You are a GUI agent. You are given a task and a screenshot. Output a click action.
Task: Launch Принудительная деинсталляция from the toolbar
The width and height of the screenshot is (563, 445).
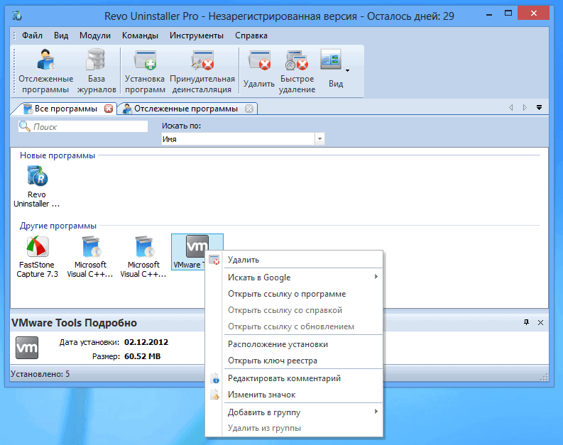pos(202,72)
